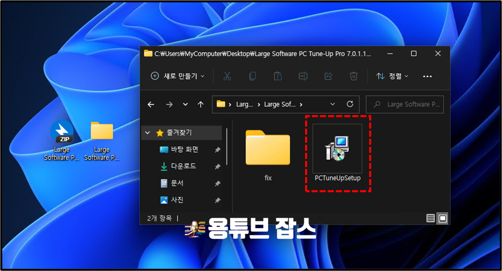Click the Delete trash icon
The height and width of the screenshot is (271, 502).
click(x=353, y=76)
